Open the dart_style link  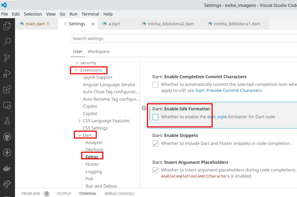coord(217,117)
